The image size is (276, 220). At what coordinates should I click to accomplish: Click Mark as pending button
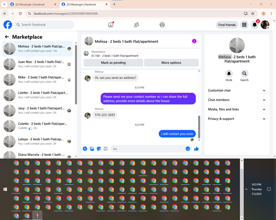[x=113, y=63]
